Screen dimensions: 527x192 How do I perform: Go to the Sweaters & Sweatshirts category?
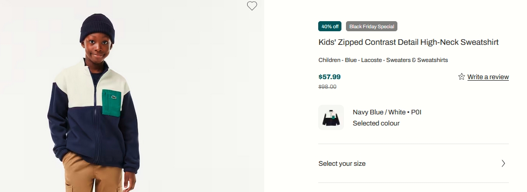coord(417,60)
